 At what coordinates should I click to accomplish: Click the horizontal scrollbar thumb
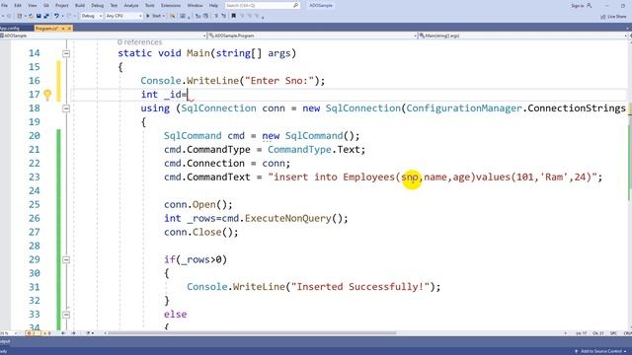point(252,333)
